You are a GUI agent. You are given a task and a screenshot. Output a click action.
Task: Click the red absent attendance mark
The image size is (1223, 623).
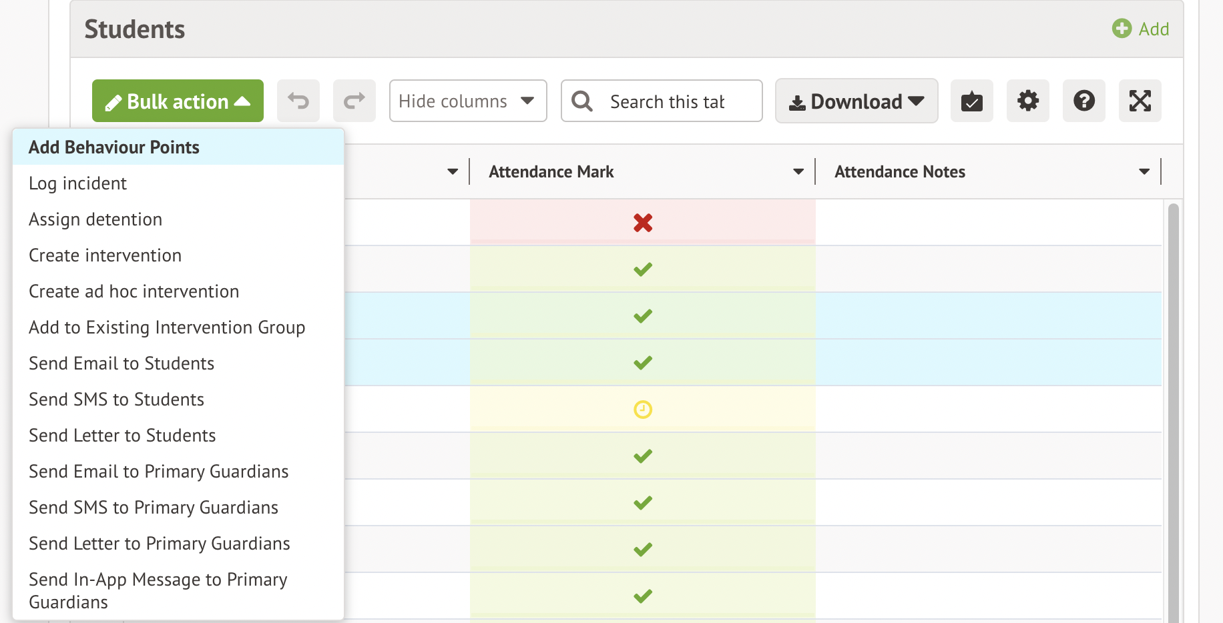tap(642, 223)
